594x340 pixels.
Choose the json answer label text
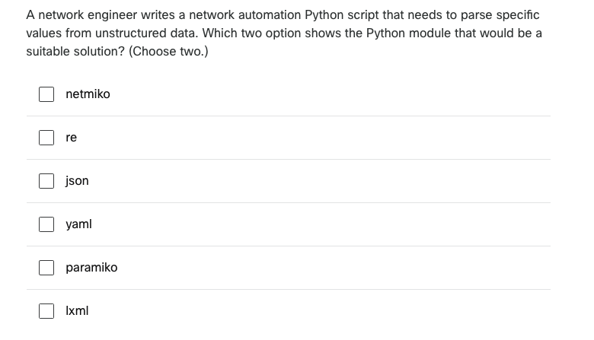tap(77, 181)
